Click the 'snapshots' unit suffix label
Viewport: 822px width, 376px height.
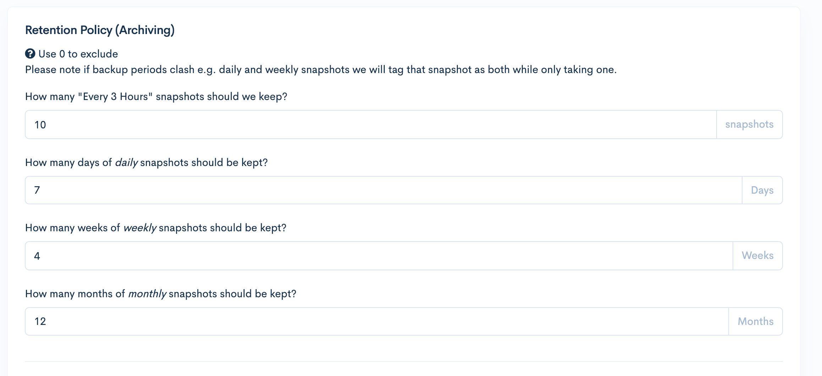[750, 125]
